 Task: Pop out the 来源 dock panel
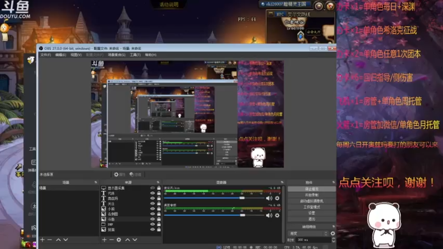pyautogui.click(x=158, y=183)
